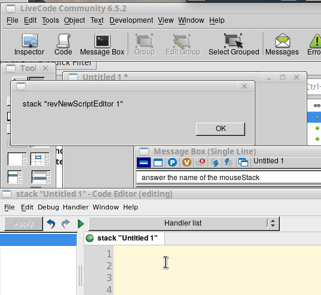Click line 1 in the script editor

217,254
